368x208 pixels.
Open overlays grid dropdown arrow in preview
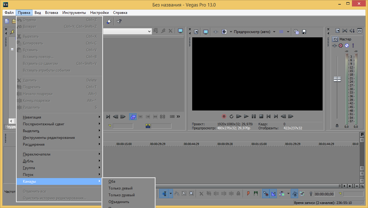[288, 31]
